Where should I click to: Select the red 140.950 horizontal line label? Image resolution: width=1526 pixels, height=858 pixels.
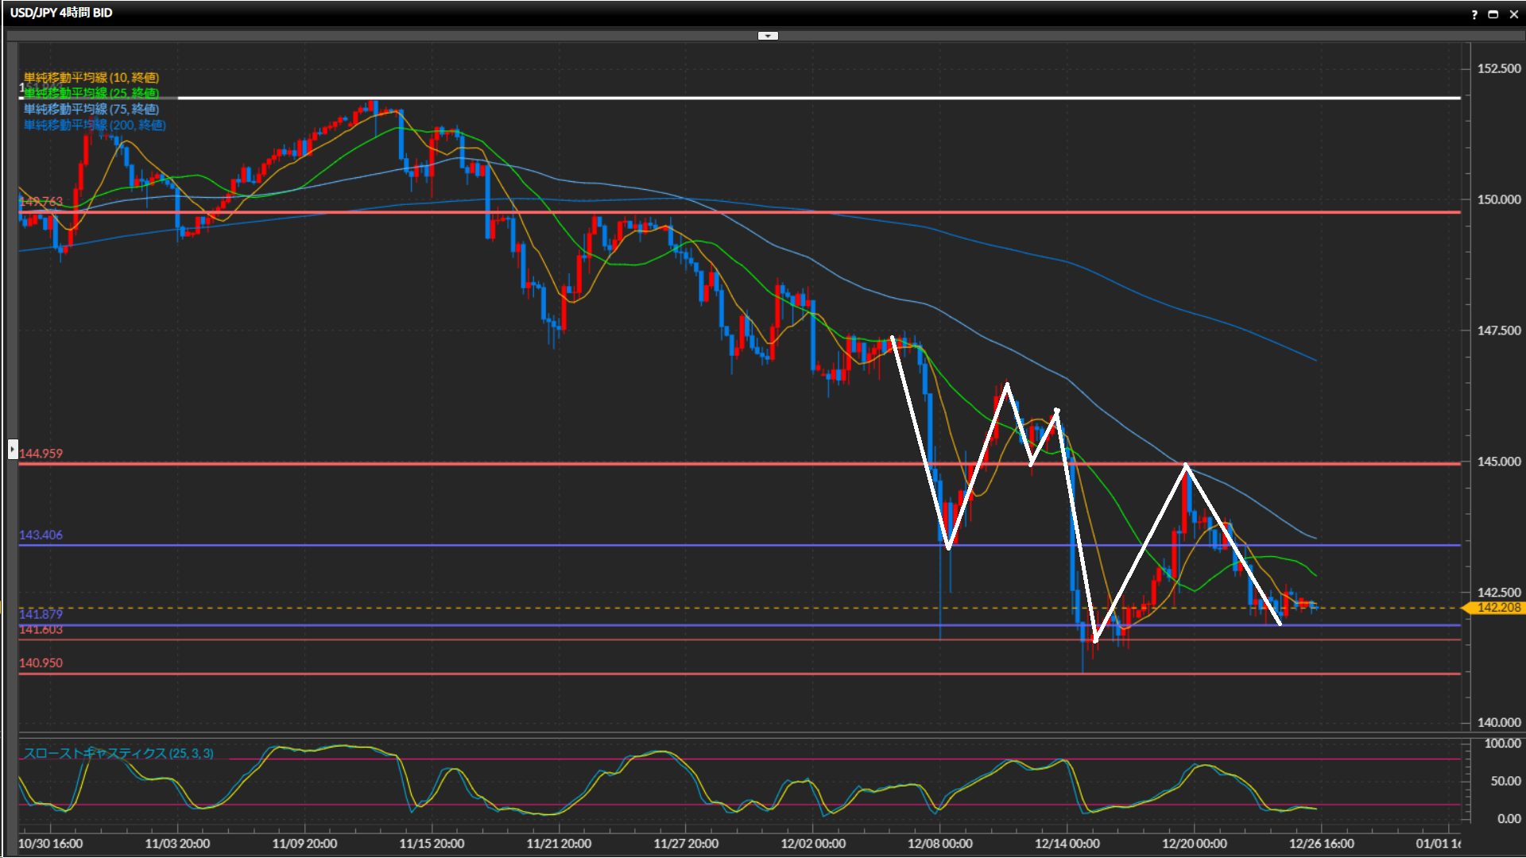click(41, 663)
